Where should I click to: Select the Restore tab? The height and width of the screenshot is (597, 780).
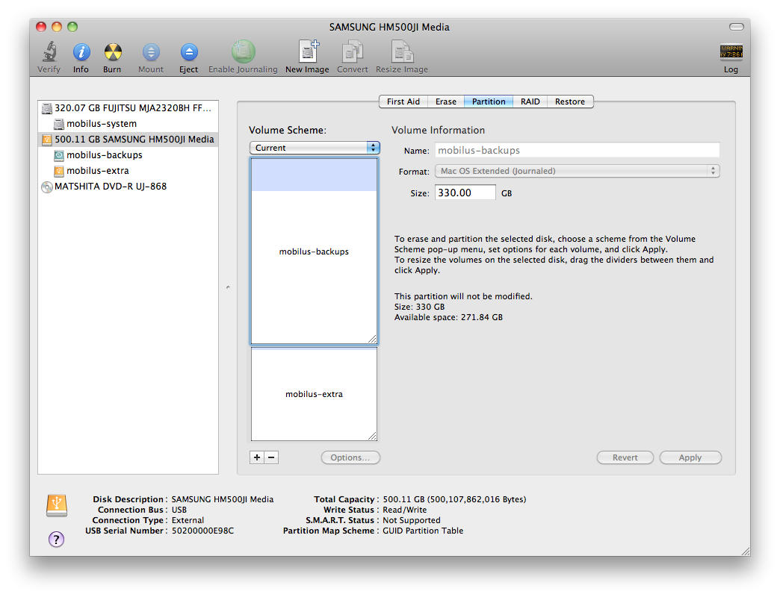(570, 101)
